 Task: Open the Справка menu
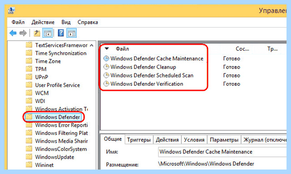click(88, 22)
